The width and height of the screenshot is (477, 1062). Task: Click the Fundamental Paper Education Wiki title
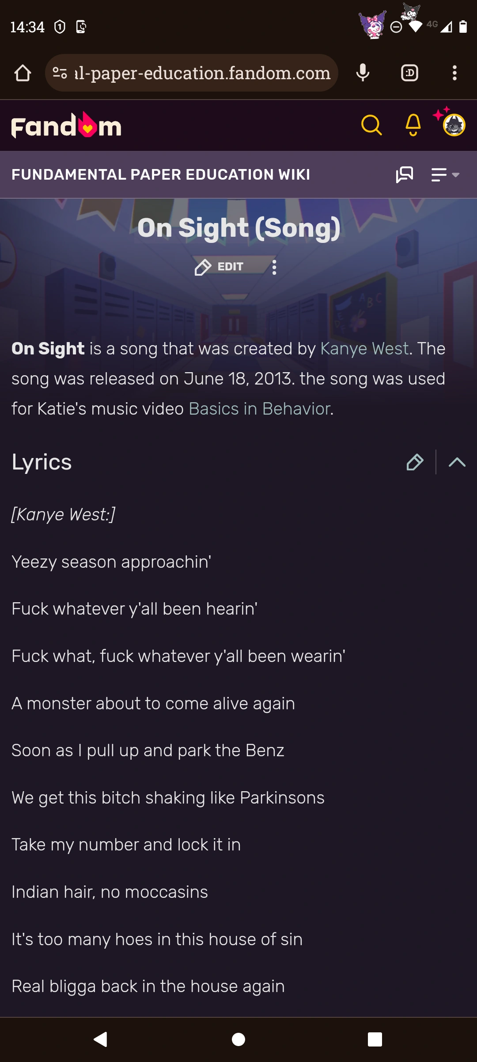[161, 175]
